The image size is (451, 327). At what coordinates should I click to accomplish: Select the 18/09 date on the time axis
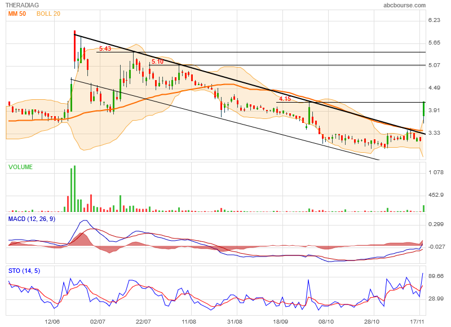click(281, 321)
